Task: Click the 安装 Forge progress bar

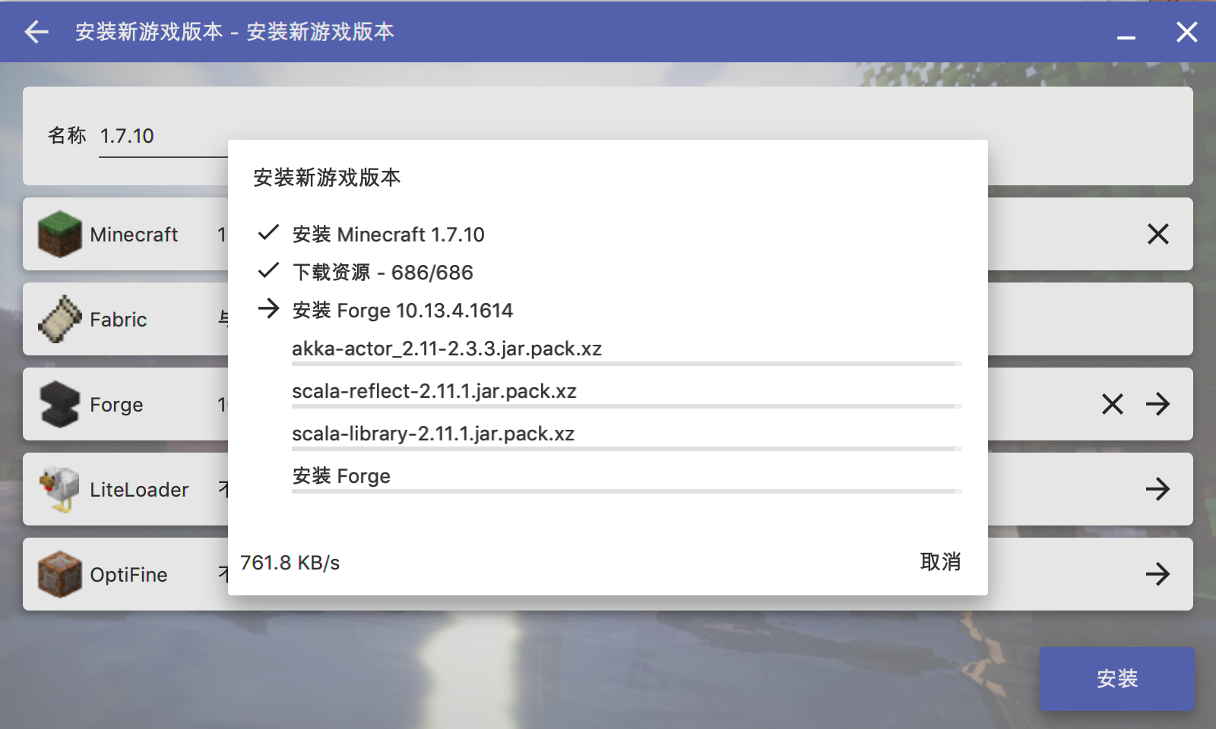Action: [x=627, y=491]
